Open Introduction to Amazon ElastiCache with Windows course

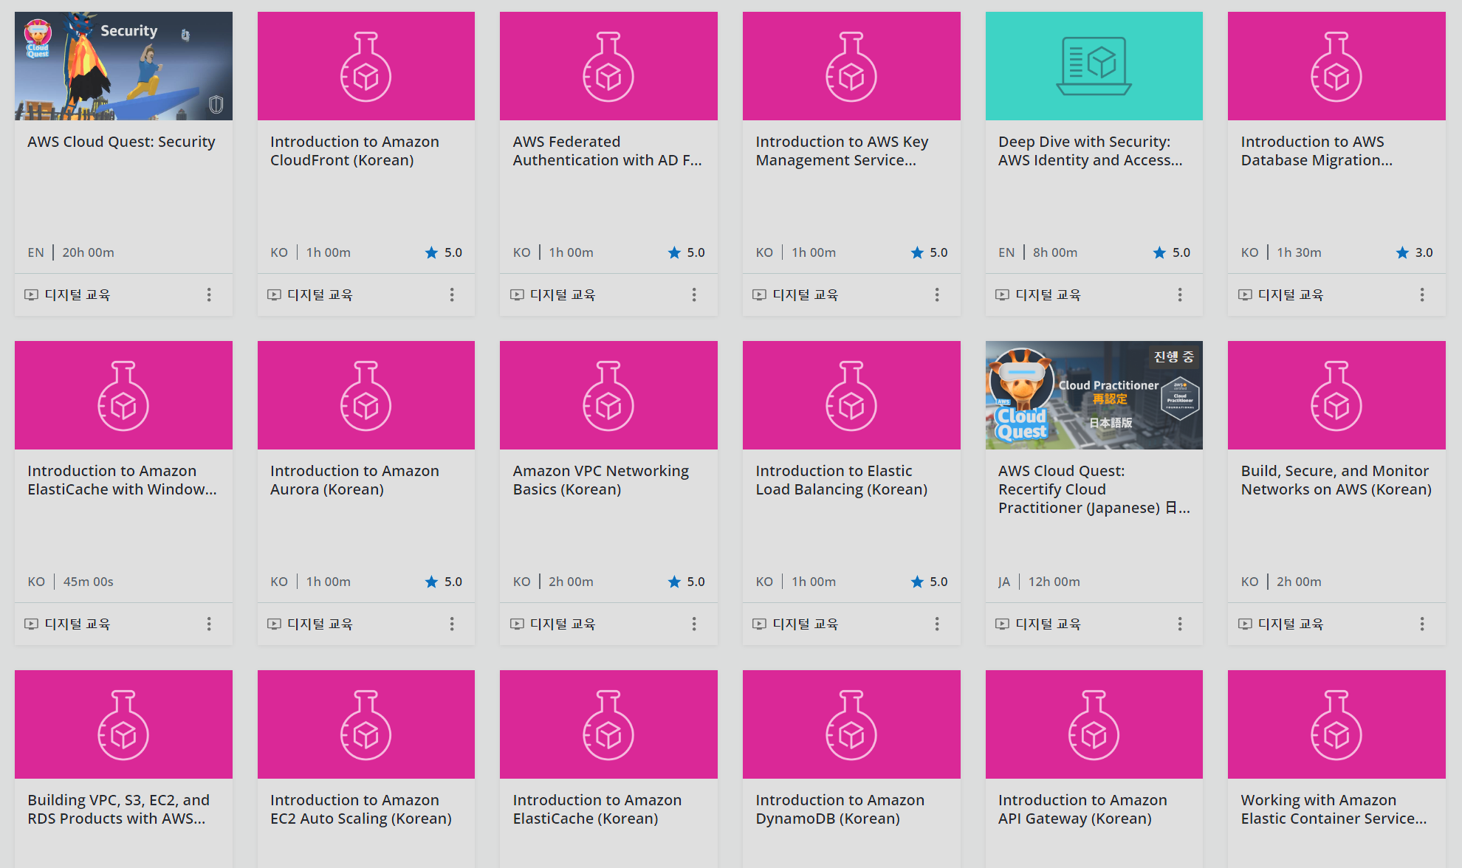coord(122,480)
